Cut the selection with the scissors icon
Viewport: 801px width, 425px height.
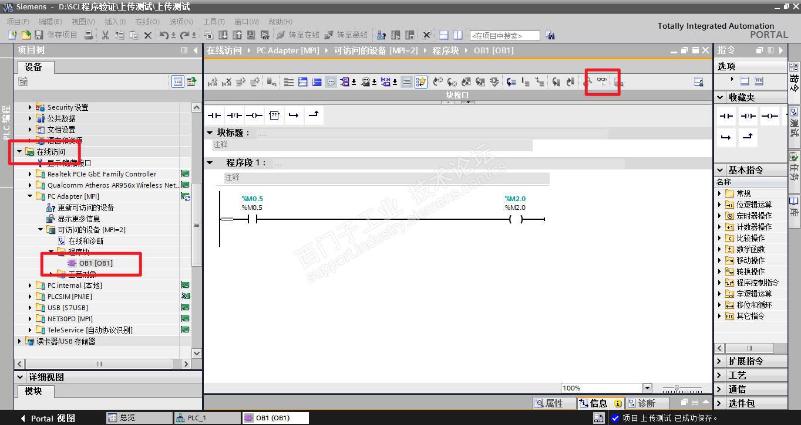click(x=105, y=35)
